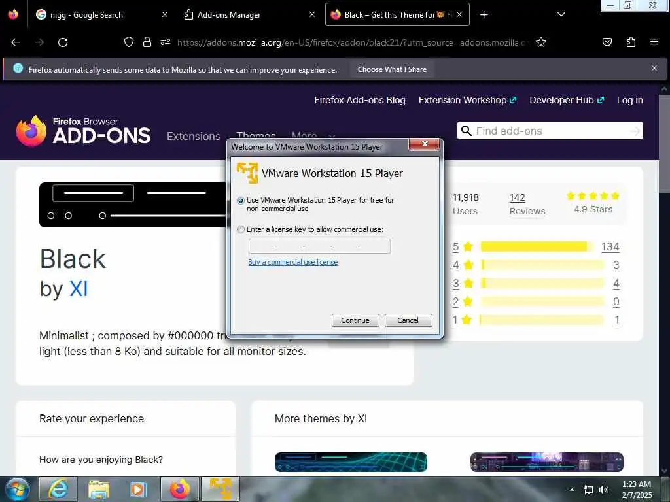Image resolution: width=670 pixels, height=502 pixels.
Task: Click the search magnifier icon
Action: click(x=466, y=131)
